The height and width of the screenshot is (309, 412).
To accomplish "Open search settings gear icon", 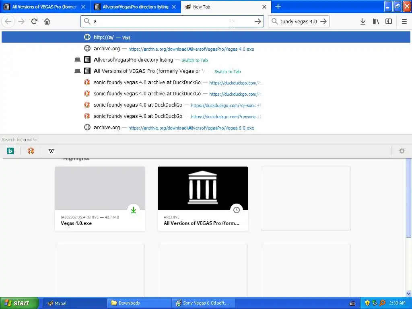I will click(x=402, y=151).
